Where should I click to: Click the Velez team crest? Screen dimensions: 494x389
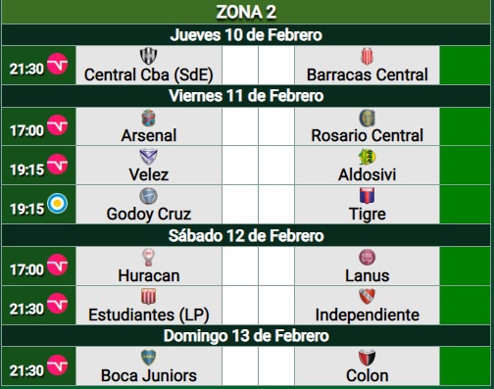149,157
